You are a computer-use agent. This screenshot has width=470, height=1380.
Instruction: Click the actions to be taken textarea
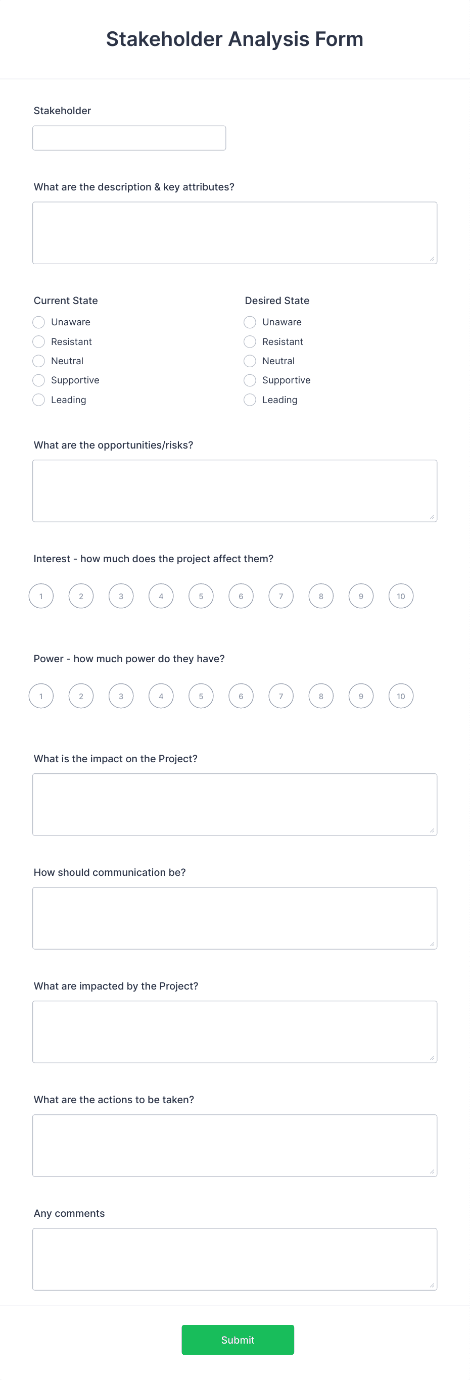[x=234, y=1145]
